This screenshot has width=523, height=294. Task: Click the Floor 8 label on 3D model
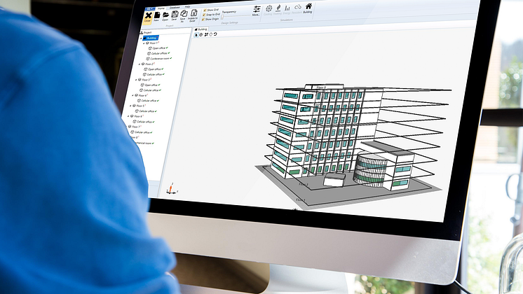[321, 87]
